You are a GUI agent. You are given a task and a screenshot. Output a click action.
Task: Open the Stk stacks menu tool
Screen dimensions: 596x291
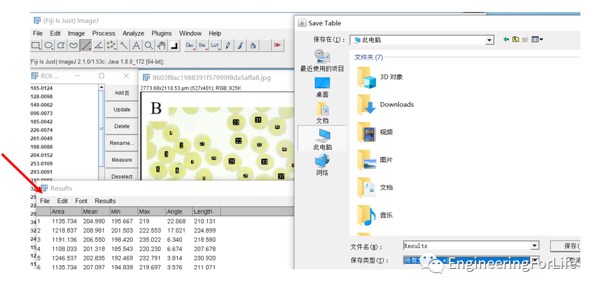[202, 46]
